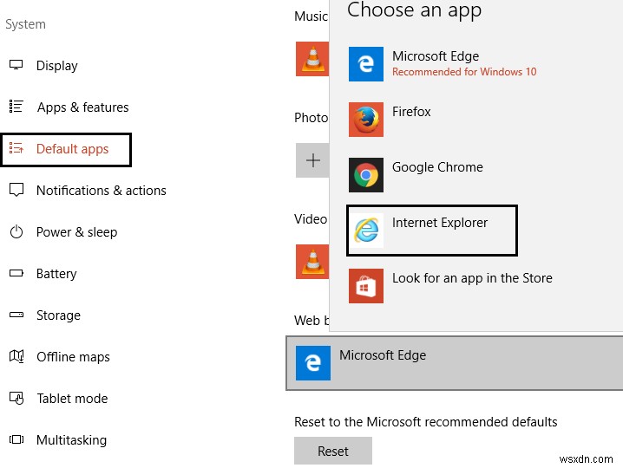623x468 pixels.
Task: Click the Google Chrome icon
Action: (366, 175)
